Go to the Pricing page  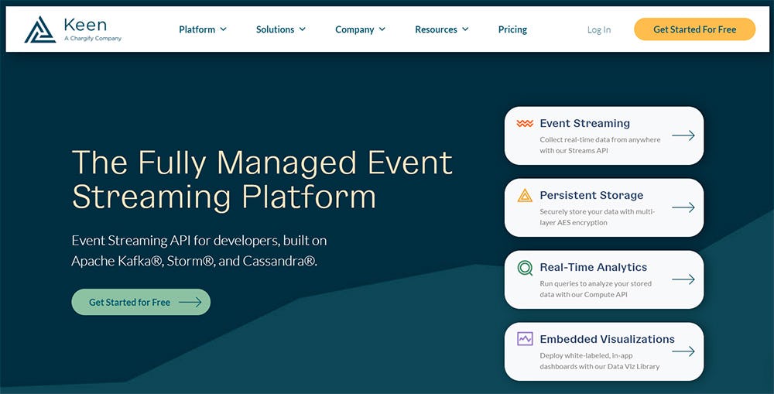pyautogui.click(x=512, y=29)
